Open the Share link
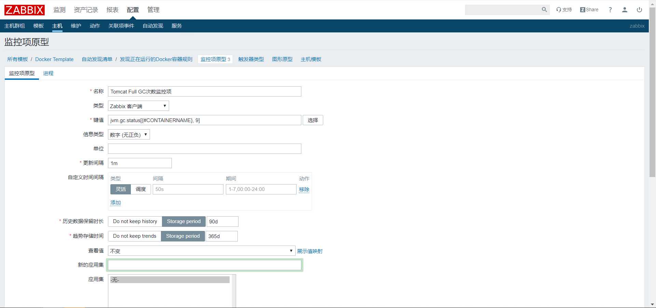This screenshot has width=656, height=308. click(x=589, y=10)
